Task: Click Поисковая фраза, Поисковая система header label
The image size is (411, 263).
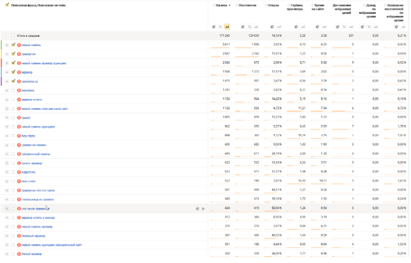Action: click(x=38, y=5)
